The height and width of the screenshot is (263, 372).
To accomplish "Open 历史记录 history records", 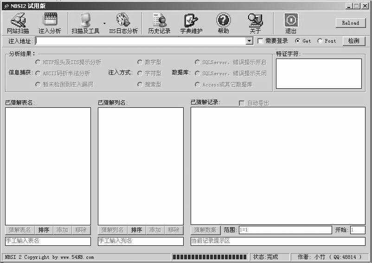I will (x=159, y=23).
